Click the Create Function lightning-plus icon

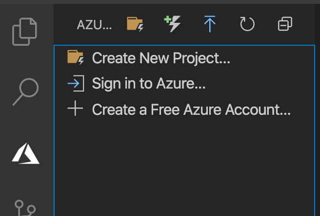pyautogui.click(x=172, y=24)
